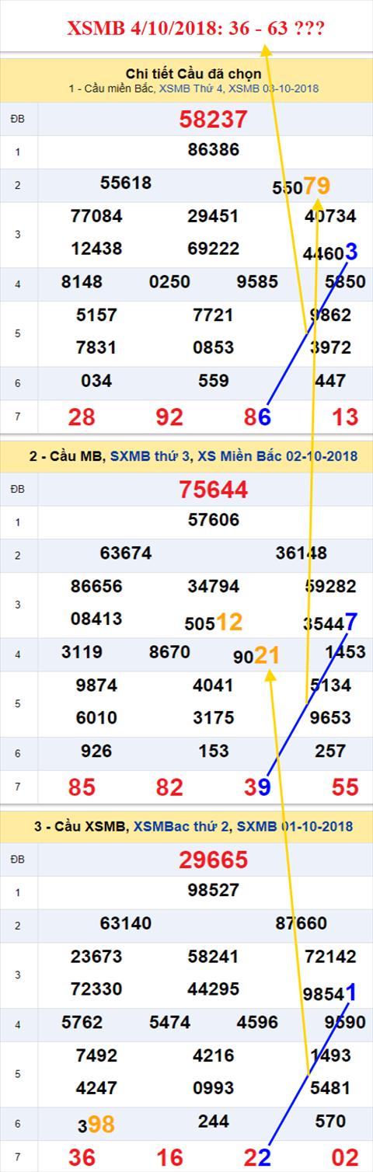Viewport: 373px width, 1172px height.
Task: Click third prize number 77084
Action: (x=96, y=216)
